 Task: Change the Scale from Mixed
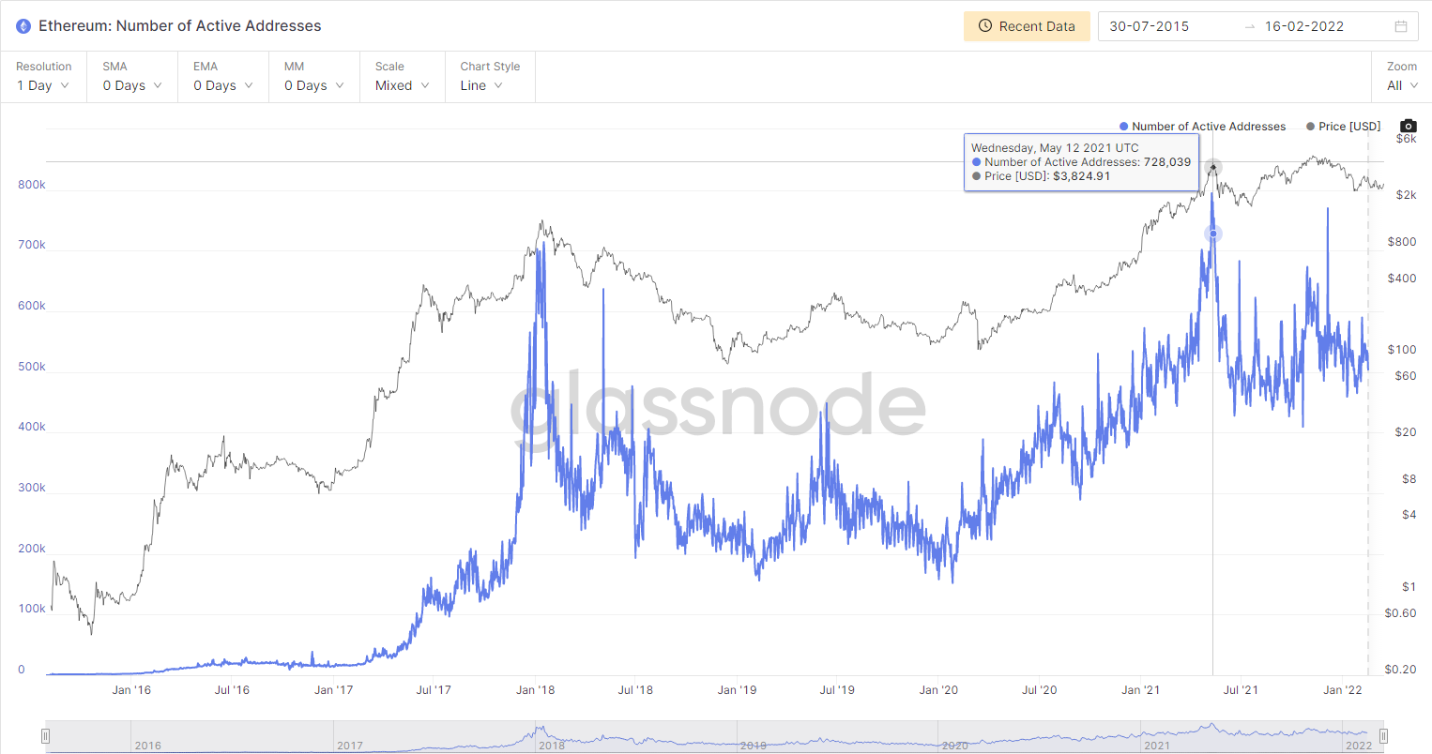(403, 85)
